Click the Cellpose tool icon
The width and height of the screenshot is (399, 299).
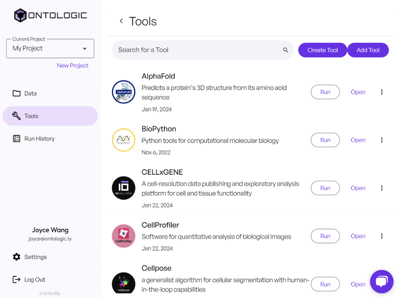click(124, 283)
